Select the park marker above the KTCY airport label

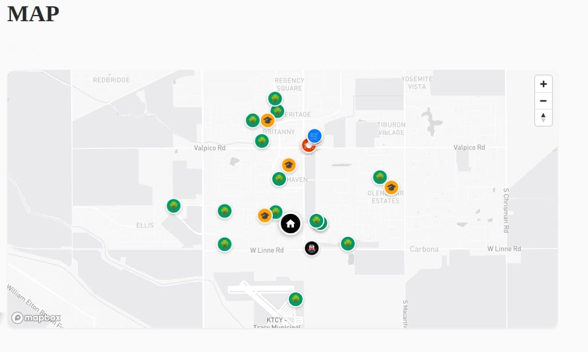tap(295, 299)
